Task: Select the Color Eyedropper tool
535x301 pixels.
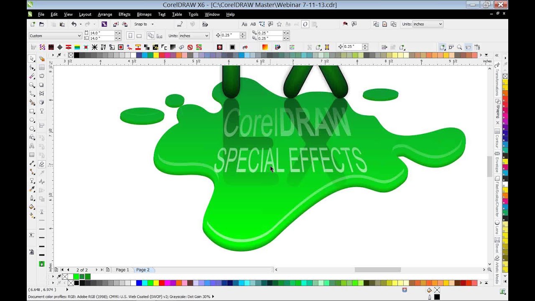Action: coord(32,189)
